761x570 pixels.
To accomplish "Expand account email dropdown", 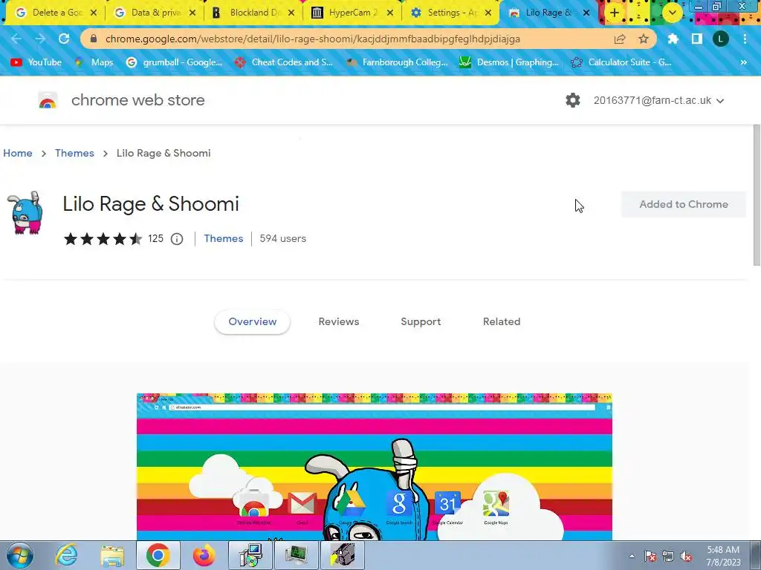I will 720,101.
